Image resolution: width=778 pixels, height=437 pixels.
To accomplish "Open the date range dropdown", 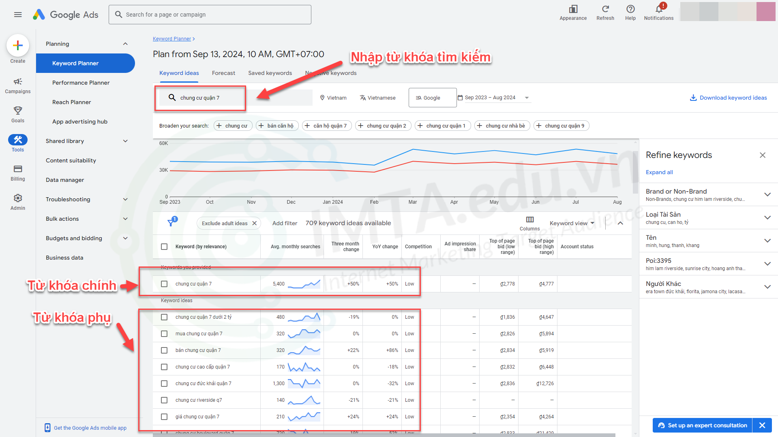I will tap(527, 98).
